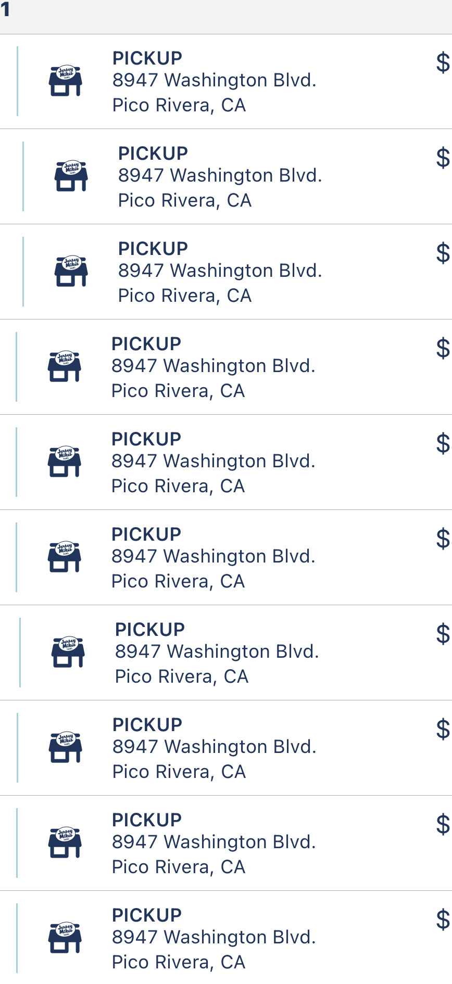Tap the dollar sign in the eighth row
This screenshot has height=984, width=452.
pyautogui.click(x=443, y=729)
